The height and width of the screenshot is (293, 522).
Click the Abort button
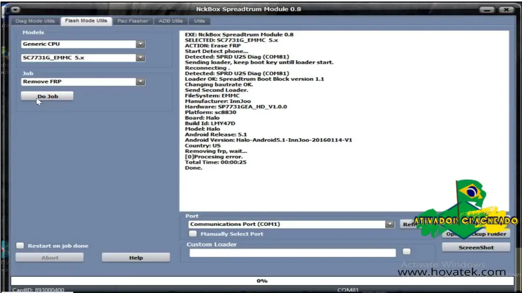click(x=49, y=257)
